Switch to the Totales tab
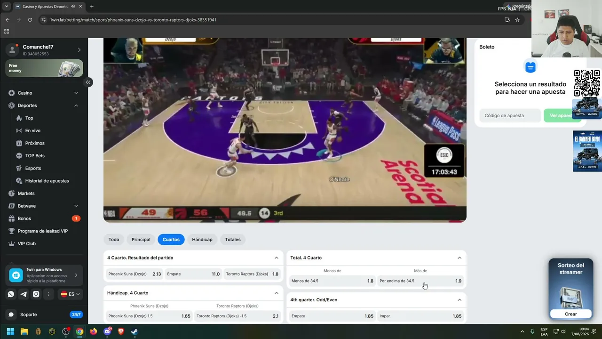This screenshot has width=602, height=339. pos(233,240)
